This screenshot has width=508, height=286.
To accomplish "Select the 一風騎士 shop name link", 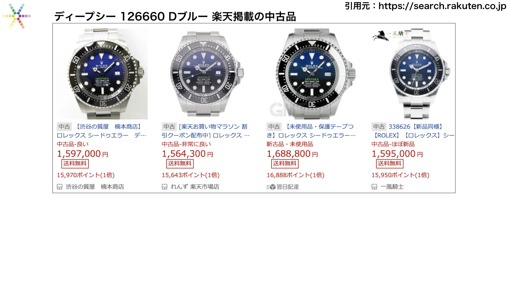I will coord(392,187).
